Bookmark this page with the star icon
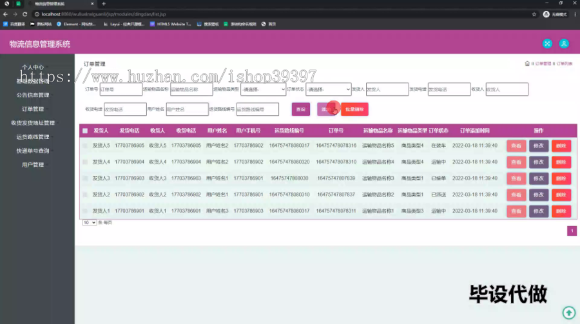 pyautogui.click(x=534, y=14)
